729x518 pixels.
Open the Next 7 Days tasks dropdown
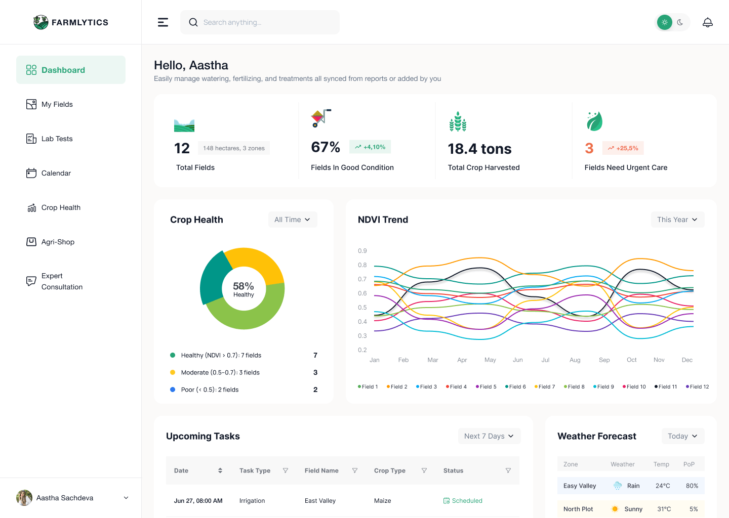(489, 436)
